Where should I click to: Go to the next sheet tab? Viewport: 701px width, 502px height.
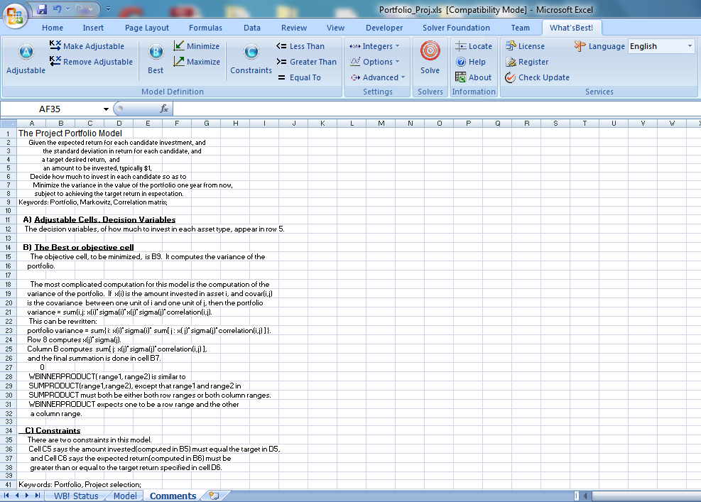[27, 496]
